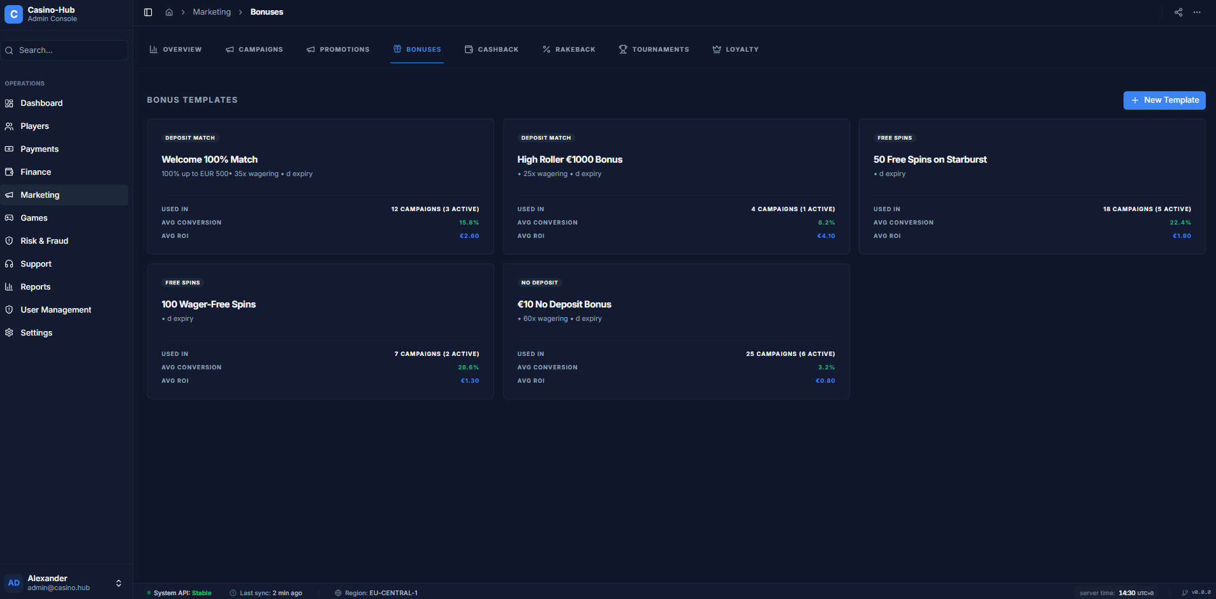Open the Cashback tab
This screenshot has width=1216, height=599.
click(x=491, y=49)
